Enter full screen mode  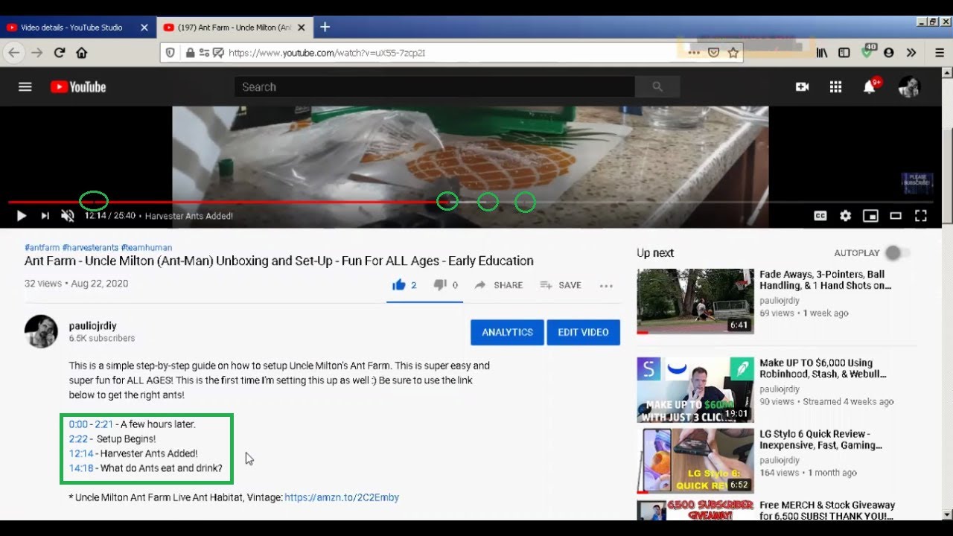(x=921, y=216)
